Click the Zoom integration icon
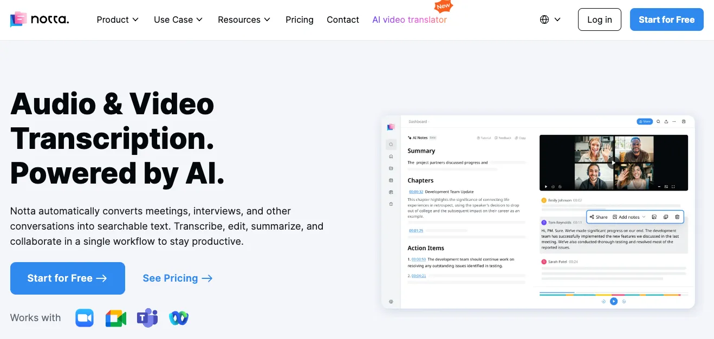 85,318
